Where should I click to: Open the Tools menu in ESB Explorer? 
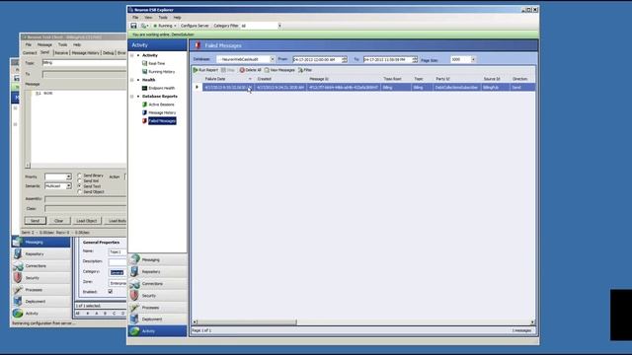(x=163, y=18)
